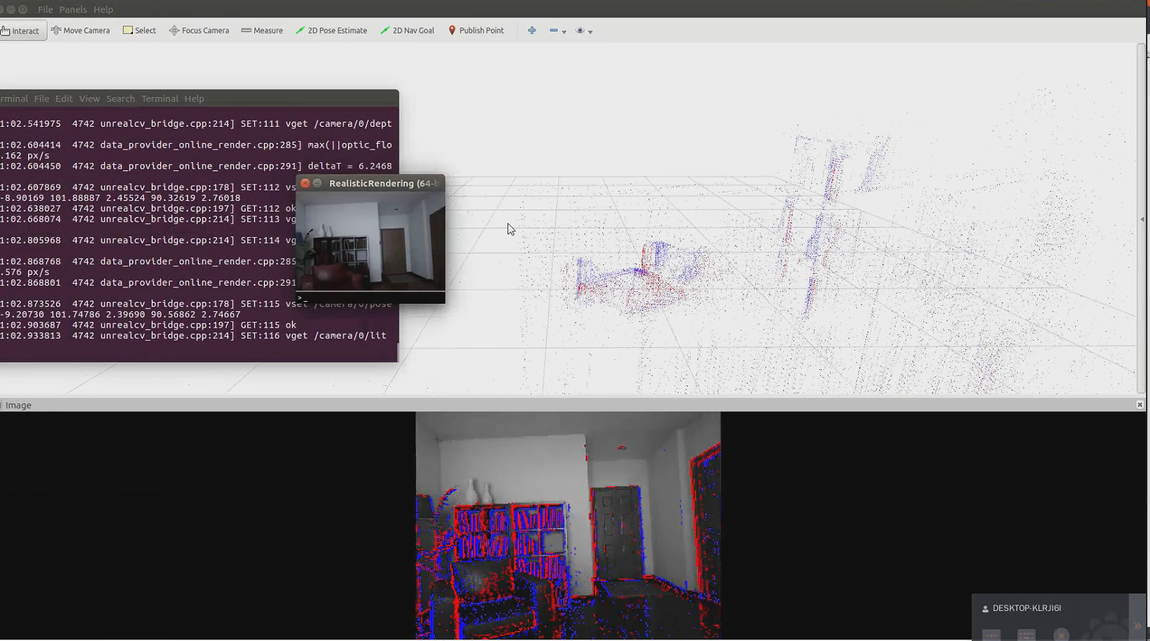Click the Focus Camera tool

pyautogui.click(x=198, y=30)
